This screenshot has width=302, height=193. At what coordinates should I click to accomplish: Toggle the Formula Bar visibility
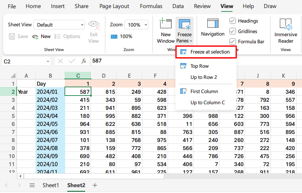point(232,41)
